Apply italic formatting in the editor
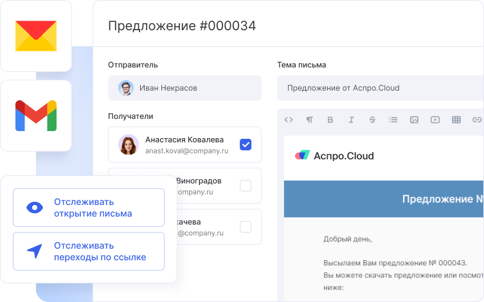 tap(351, 120)
